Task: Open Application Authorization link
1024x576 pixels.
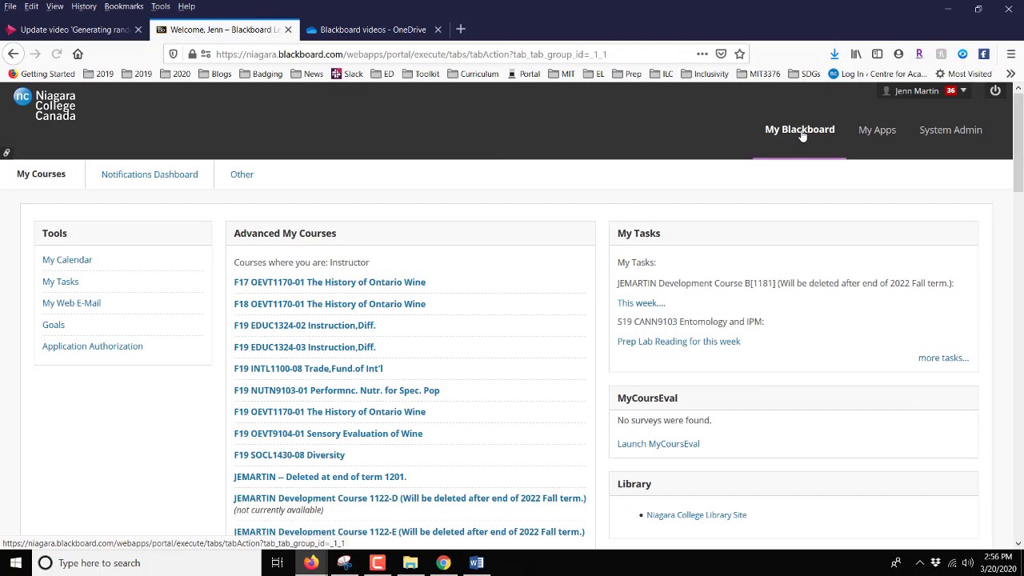Action: 93,346
